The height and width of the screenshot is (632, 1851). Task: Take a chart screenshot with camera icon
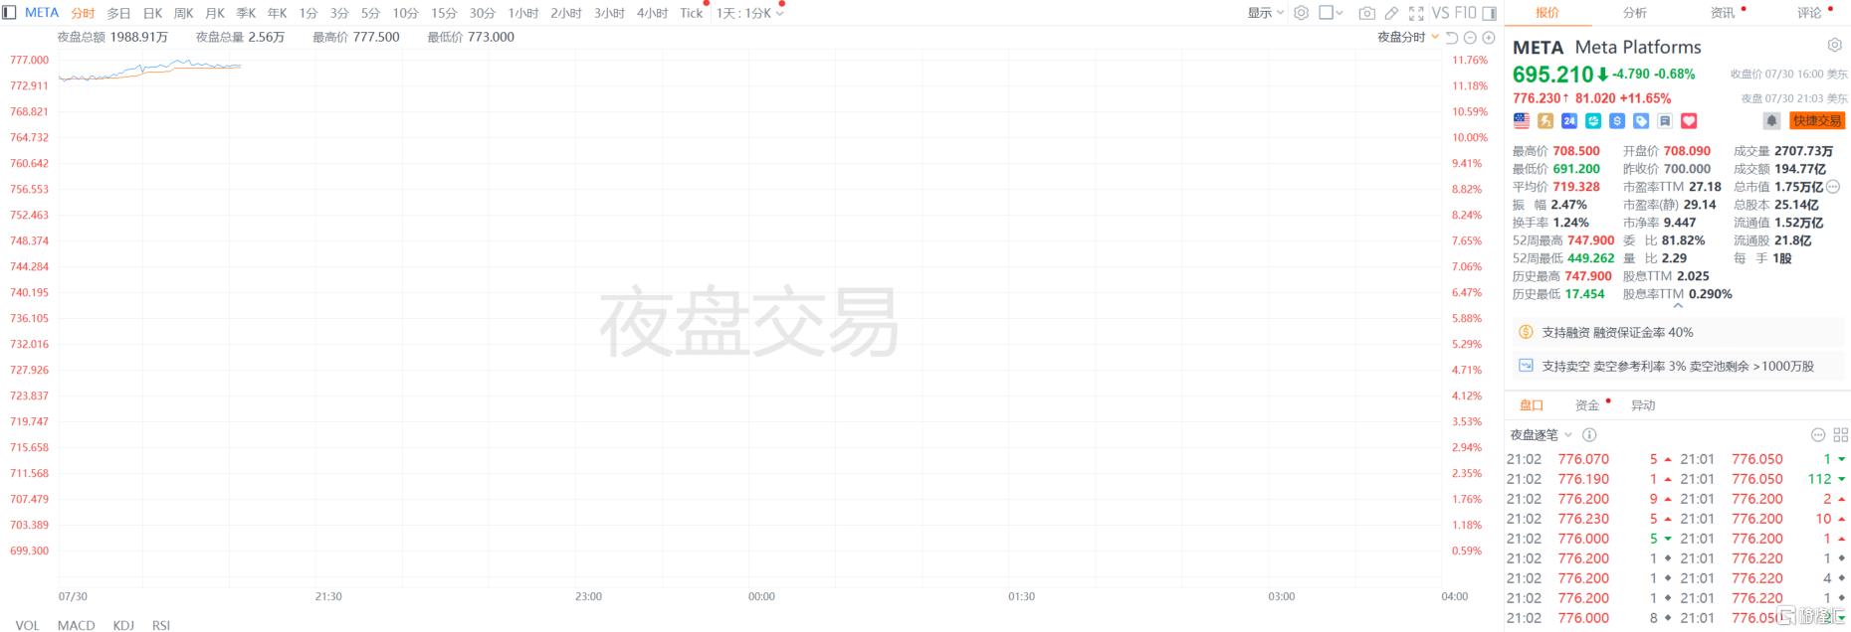coord(1366,13)
